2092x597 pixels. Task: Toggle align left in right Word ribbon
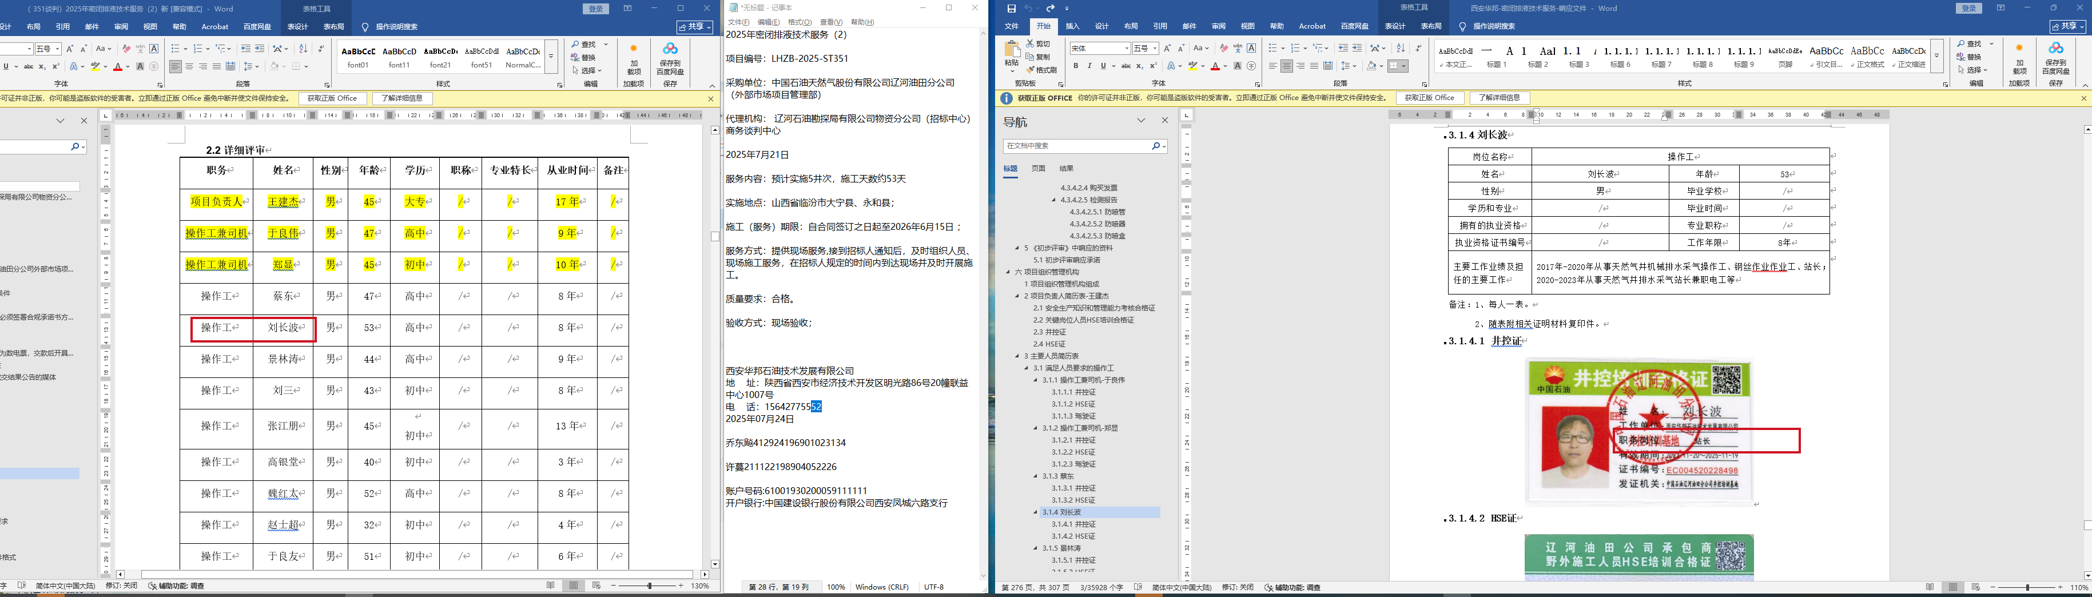pyautogui.click(x=1272, y=66)
